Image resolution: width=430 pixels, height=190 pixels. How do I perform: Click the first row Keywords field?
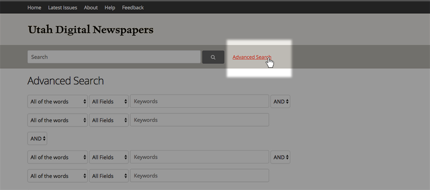[200, 101]
